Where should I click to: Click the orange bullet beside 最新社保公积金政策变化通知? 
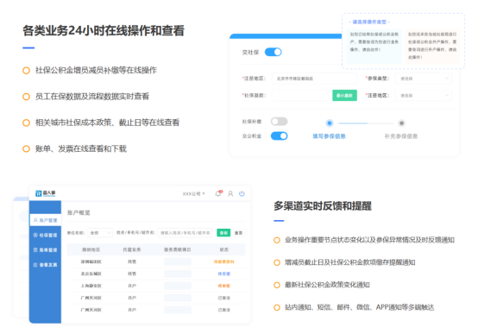277,285
